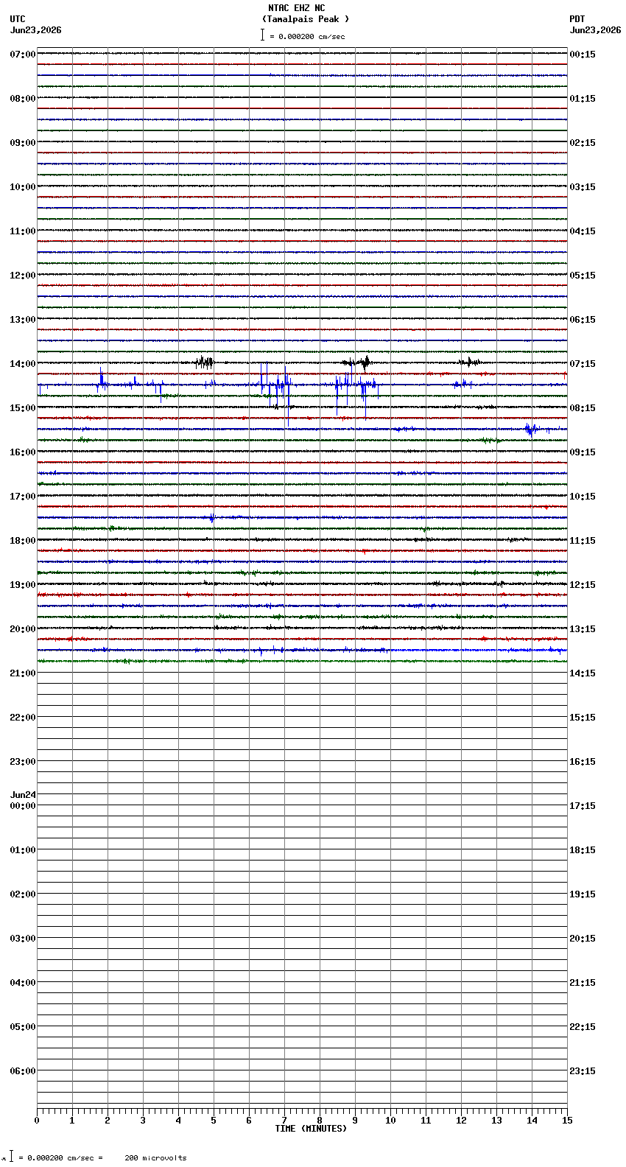626x1167 pixels.
Task: Click the 09:00 UTC row label
Action: pyautogui.click(x=23, y=143)
